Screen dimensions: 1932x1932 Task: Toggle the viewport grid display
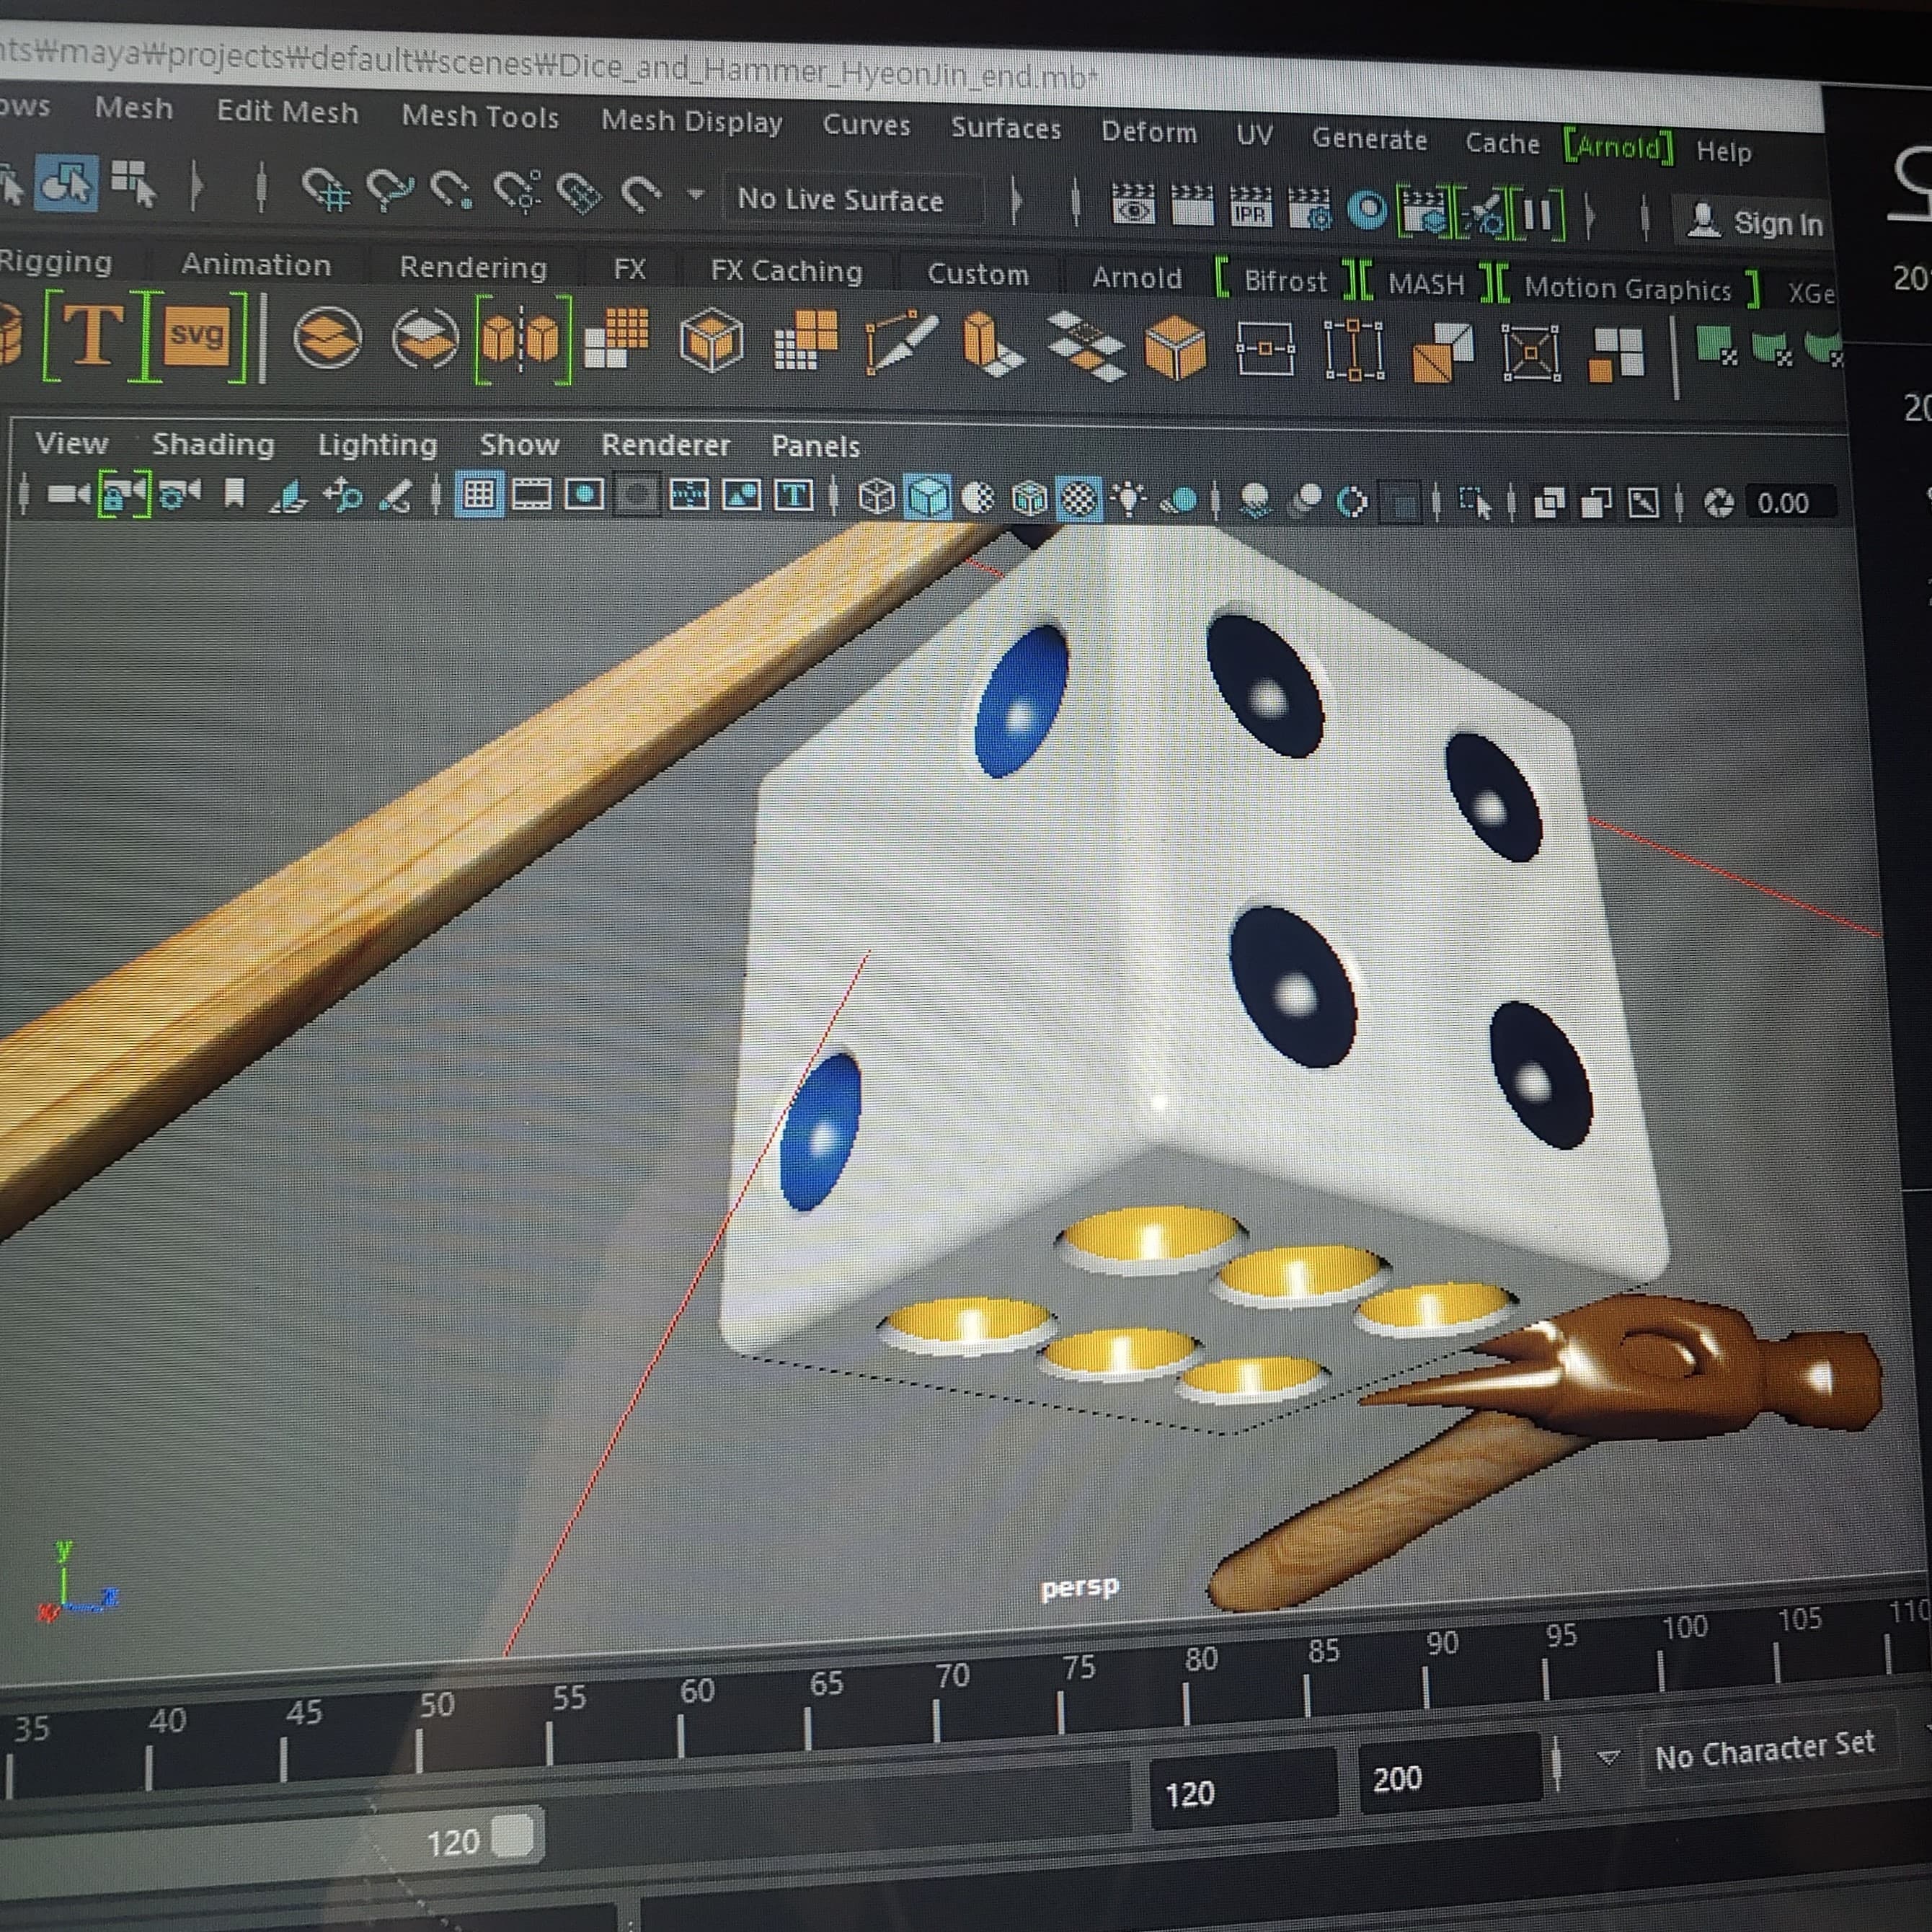point(479,495)
